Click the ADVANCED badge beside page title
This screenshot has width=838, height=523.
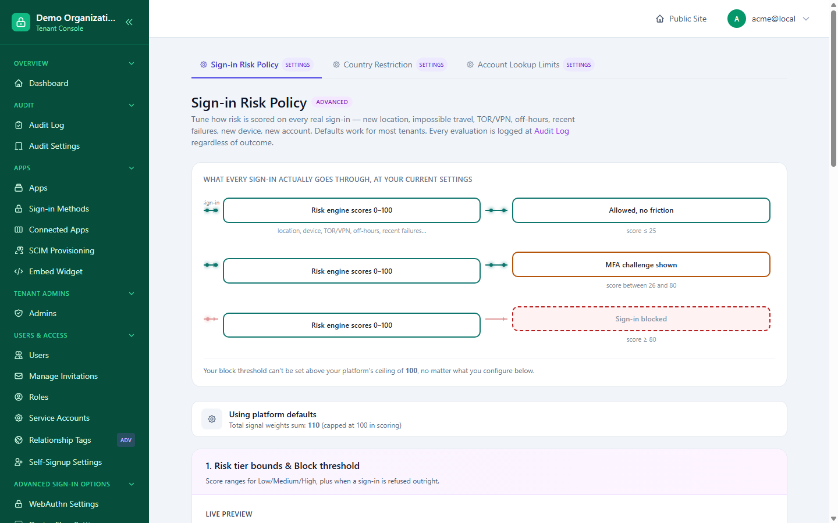pyautogui.click(x=332, y=102)
